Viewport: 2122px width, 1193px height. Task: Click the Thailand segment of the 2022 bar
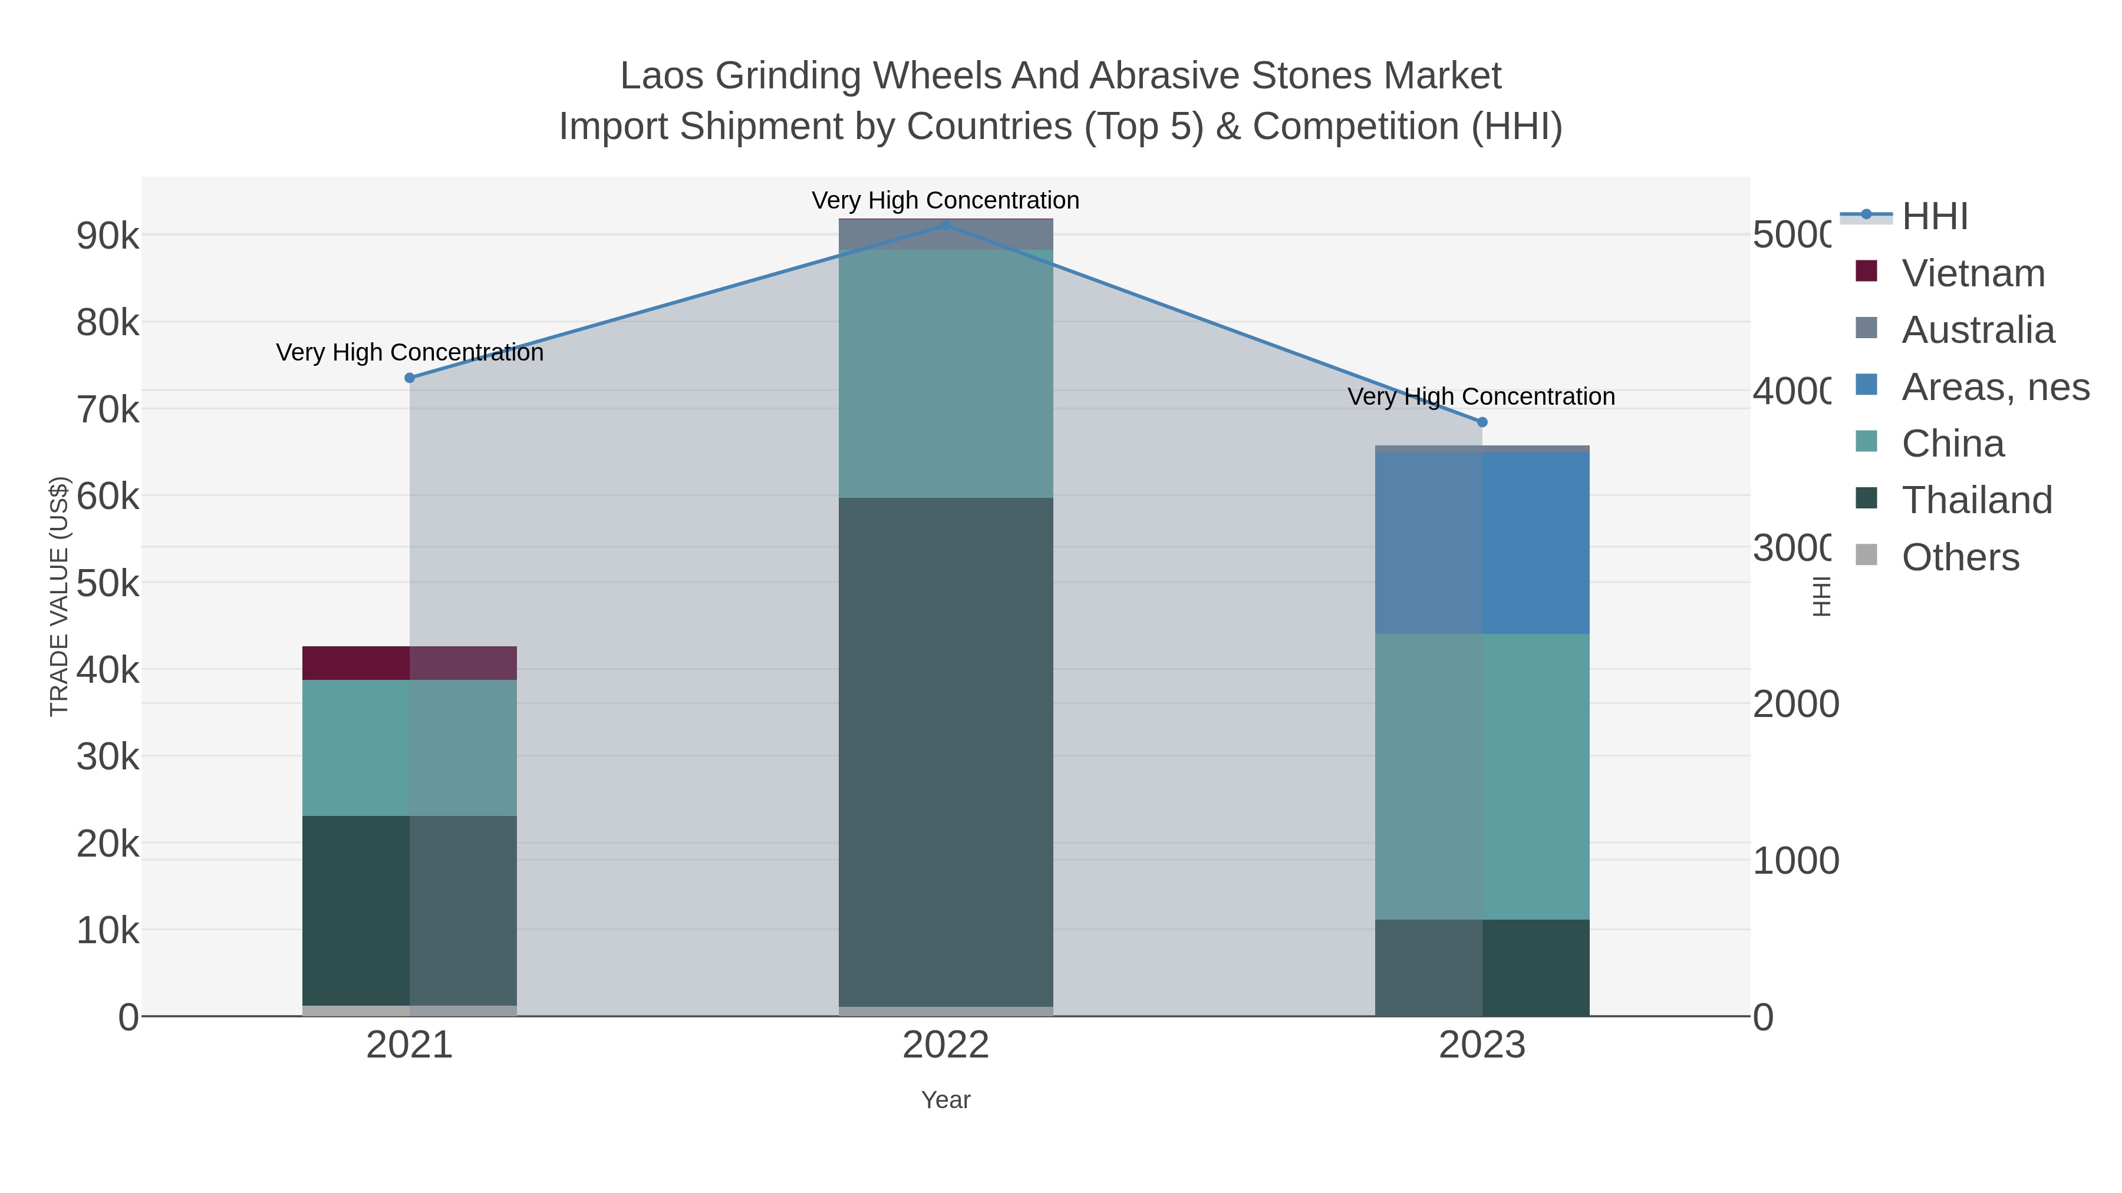[x=945, y=752]
